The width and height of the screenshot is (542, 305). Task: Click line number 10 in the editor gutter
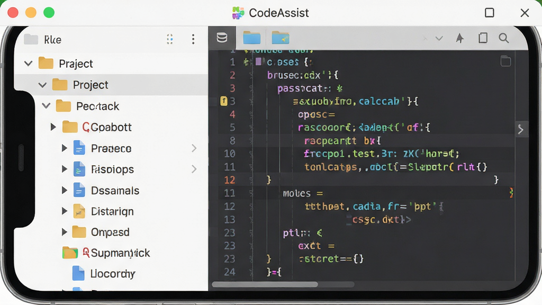[230, 154]
